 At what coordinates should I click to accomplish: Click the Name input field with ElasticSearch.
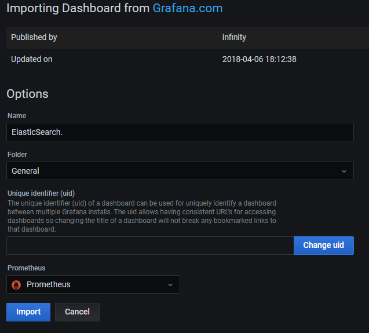point(180,132)
